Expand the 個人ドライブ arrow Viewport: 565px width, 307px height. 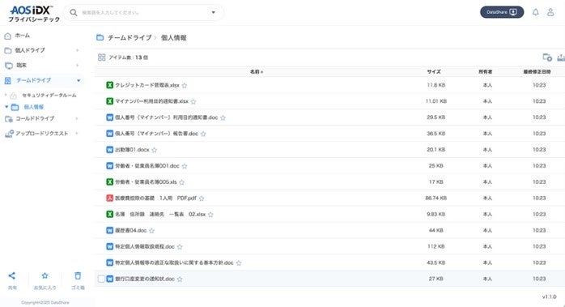click(78, 50)
